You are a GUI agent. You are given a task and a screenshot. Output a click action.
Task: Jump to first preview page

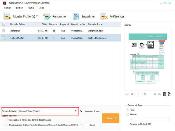tap(127, 94)
